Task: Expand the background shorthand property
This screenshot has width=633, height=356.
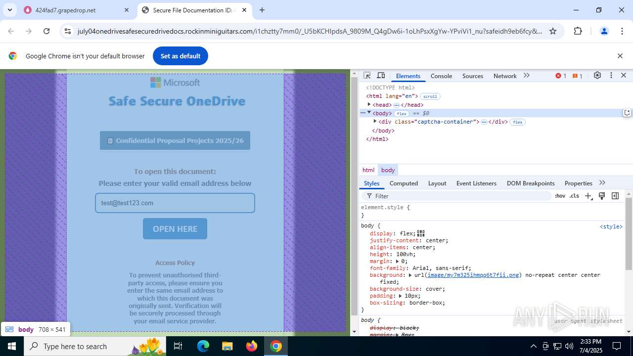Action: pyautogui.click(x=410, y=275)
